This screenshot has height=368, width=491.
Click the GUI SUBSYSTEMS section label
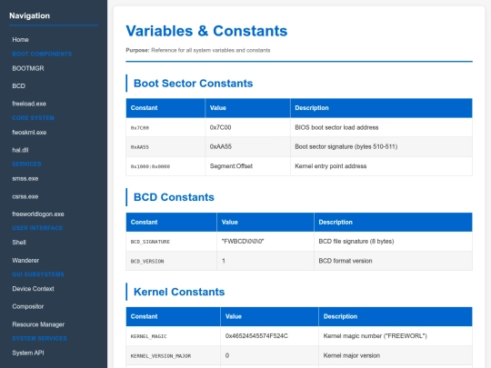tap(38, 274)
